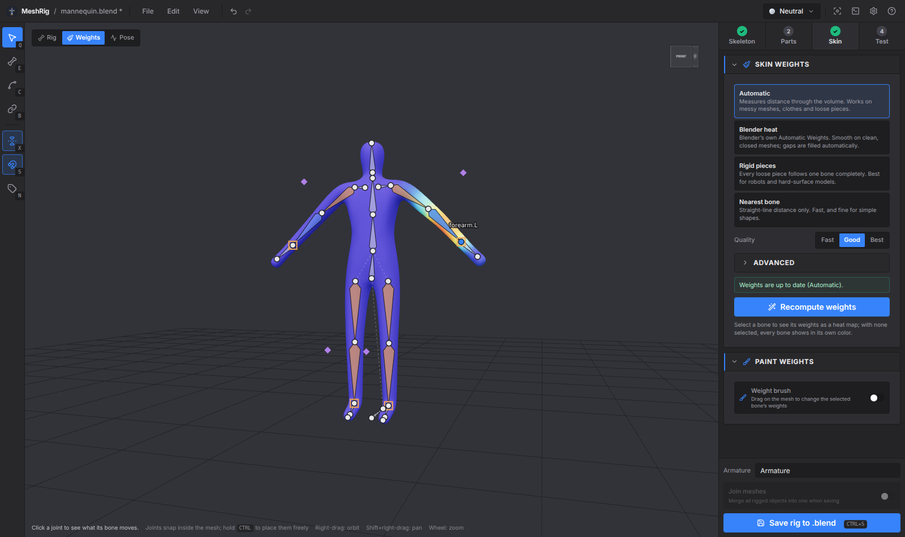Go to the Skeleton step tab
Viewport: 905px width, 537px height.
(x=742, y=36)
